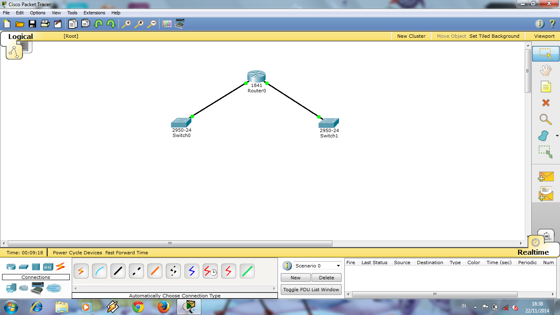Select the Hubs device category
Screen dimensions: 560x315
pos(36,267)
